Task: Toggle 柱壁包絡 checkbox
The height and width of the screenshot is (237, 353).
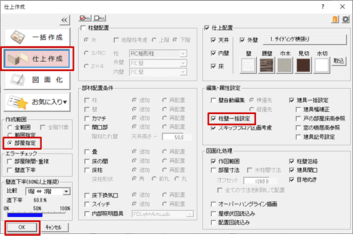Action: [x=292, y=161]
